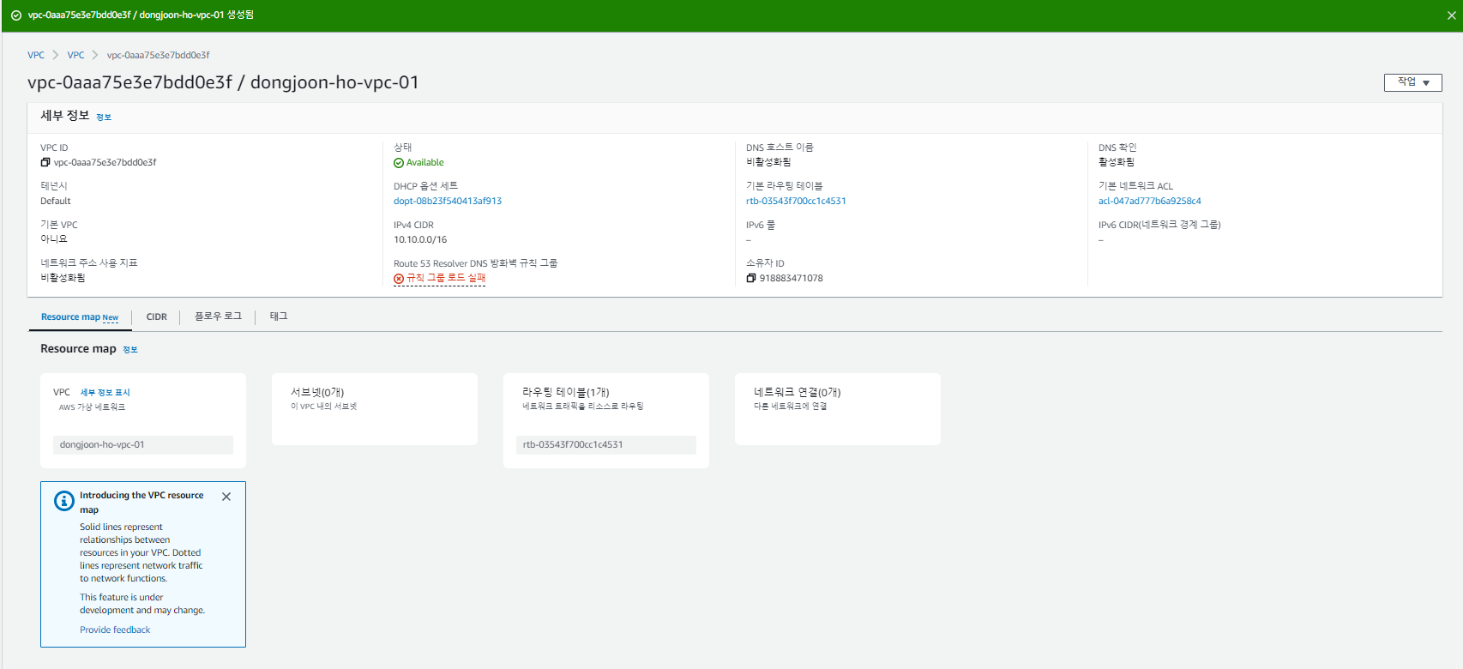Click the breadcrumb chevron after the first VPC
The width and height of the screenshot is (1463, 669).
point(56,55)
